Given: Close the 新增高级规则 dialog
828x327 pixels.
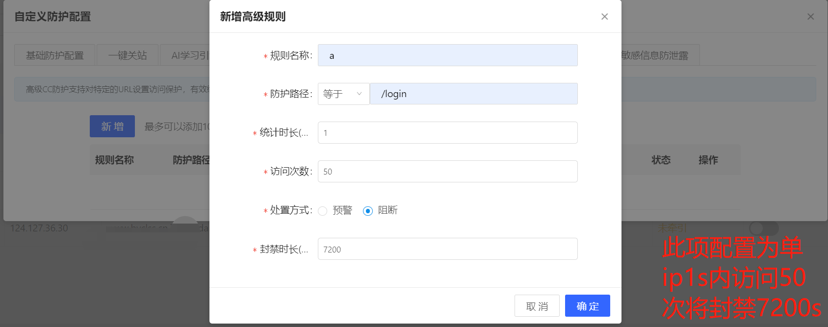Looking at the screenshot, I should [x=604, y=17].
